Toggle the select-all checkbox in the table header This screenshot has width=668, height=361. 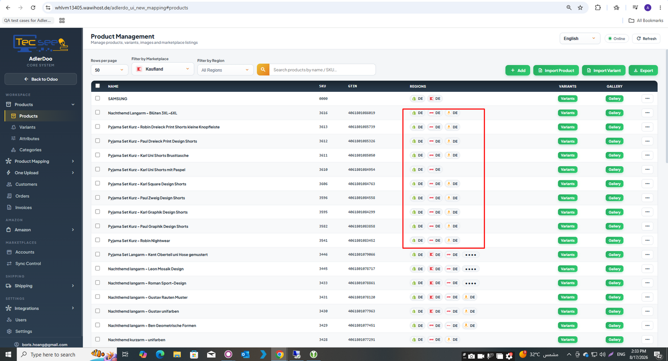pyautogui.click(x=98, y=86)
